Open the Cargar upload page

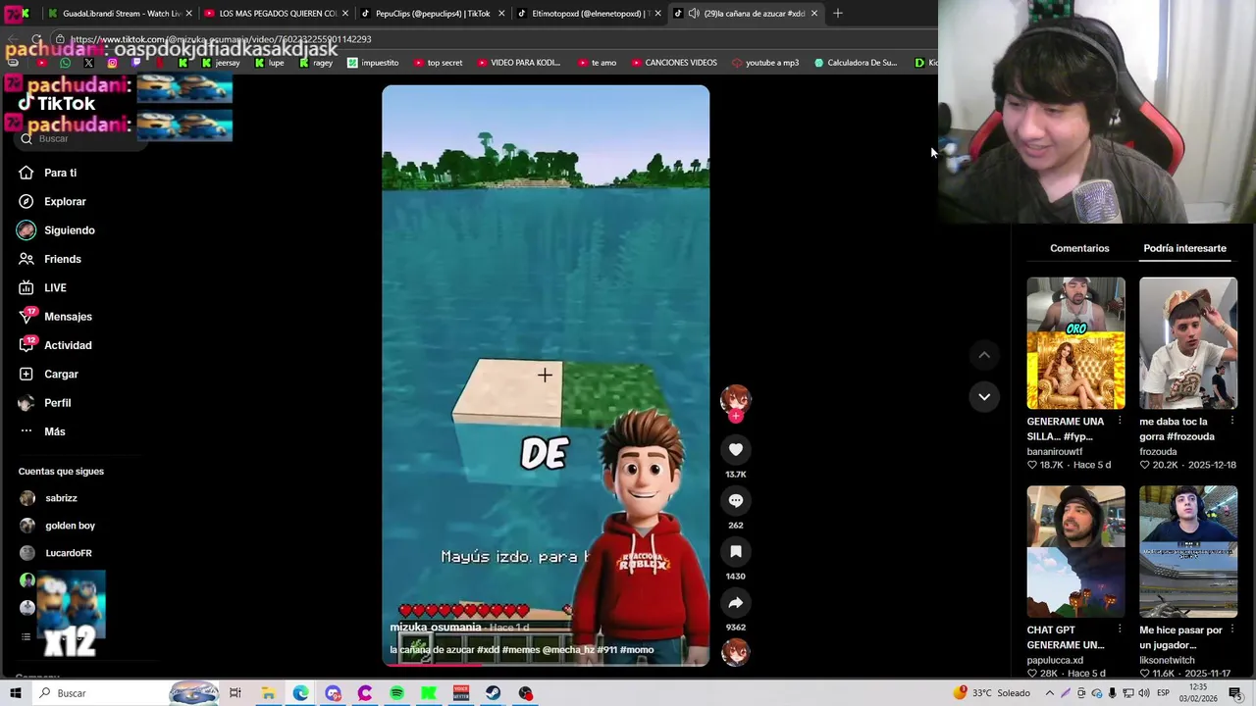click(x=48, y=374)
